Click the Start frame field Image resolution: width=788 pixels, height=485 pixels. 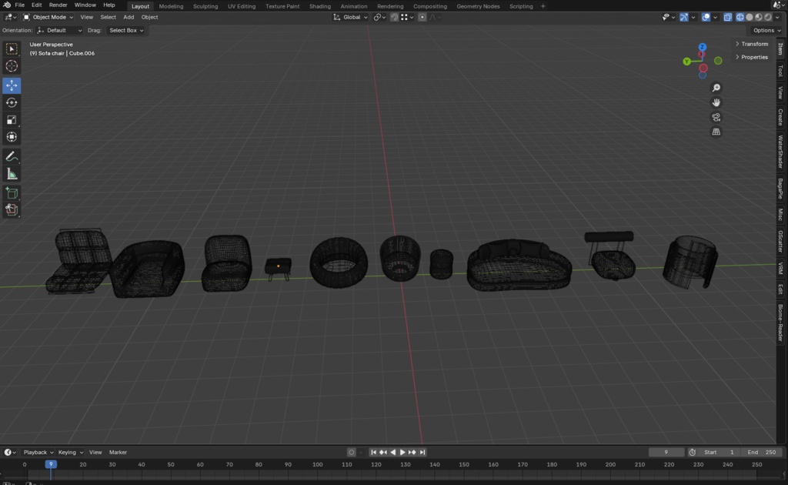pos(720,453)
